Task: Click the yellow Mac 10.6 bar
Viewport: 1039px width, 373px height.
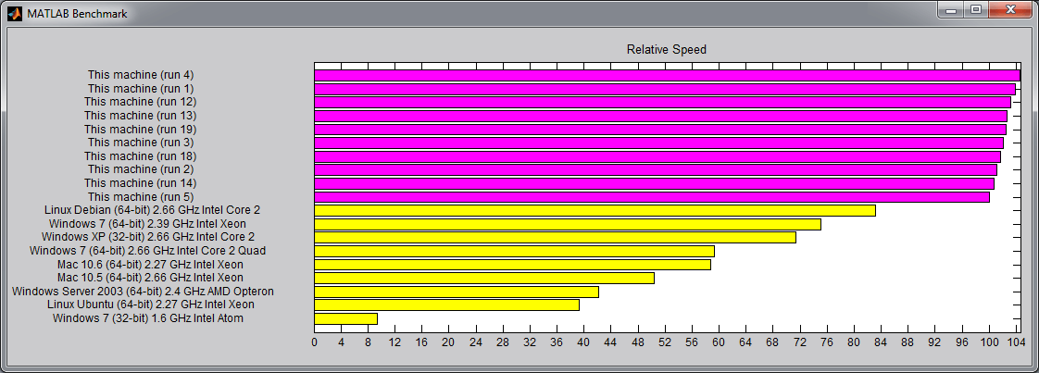Action: coord(512,265)
